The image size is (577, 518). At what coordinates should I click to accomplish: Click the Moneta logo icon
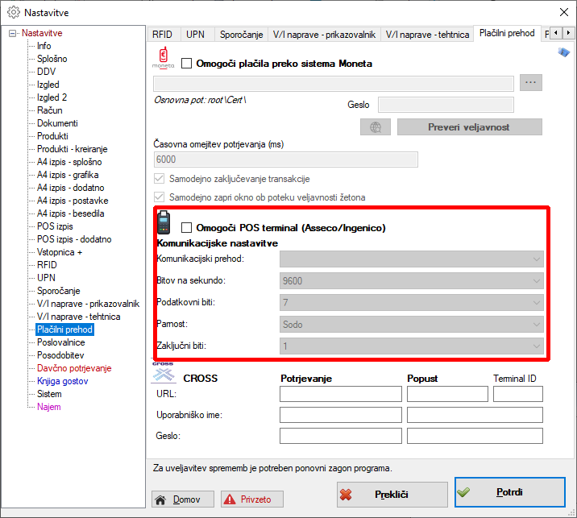pyautogui.click(x=164, y=60)
